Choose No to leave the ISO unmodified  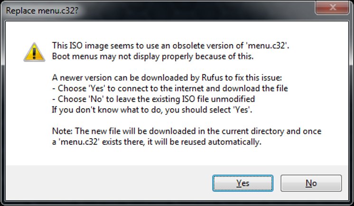[311, 183]
